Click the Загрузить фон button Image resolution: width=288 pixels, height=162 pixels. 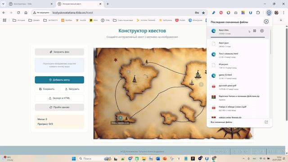[x=59, y=52]
